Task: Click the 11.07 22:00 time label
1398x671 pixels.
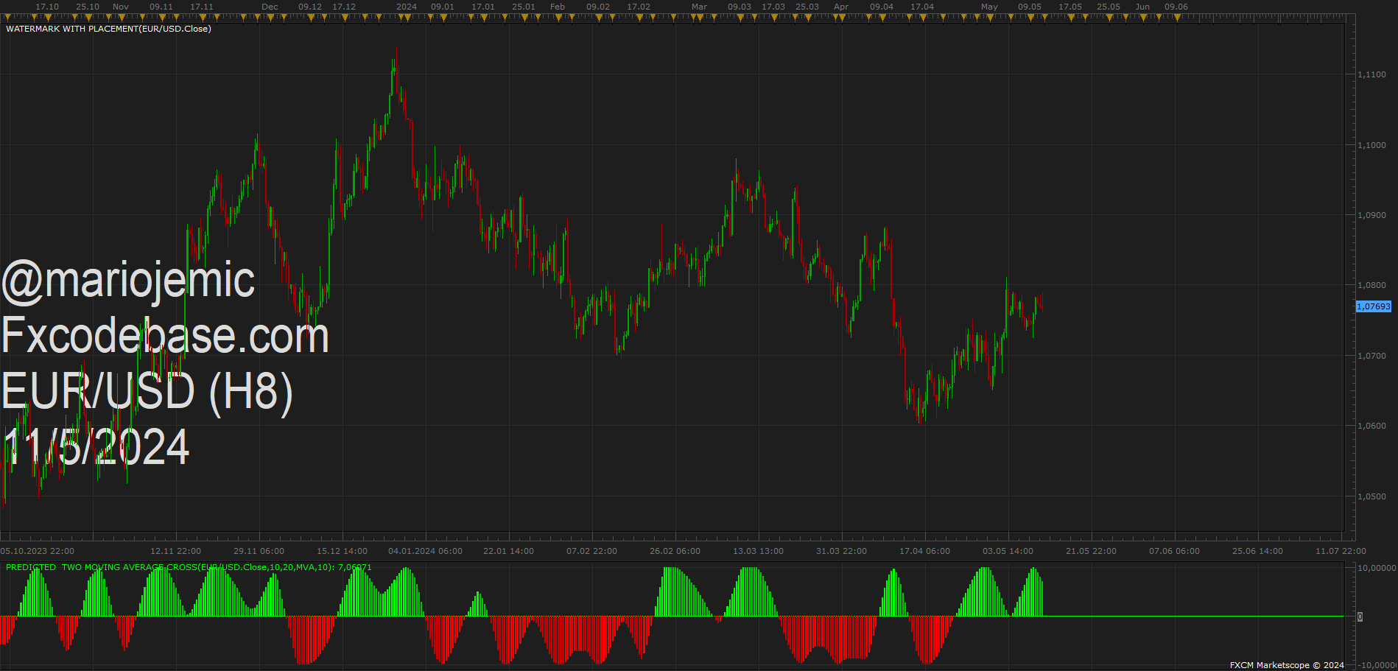Action: (x=1341, y=551)
